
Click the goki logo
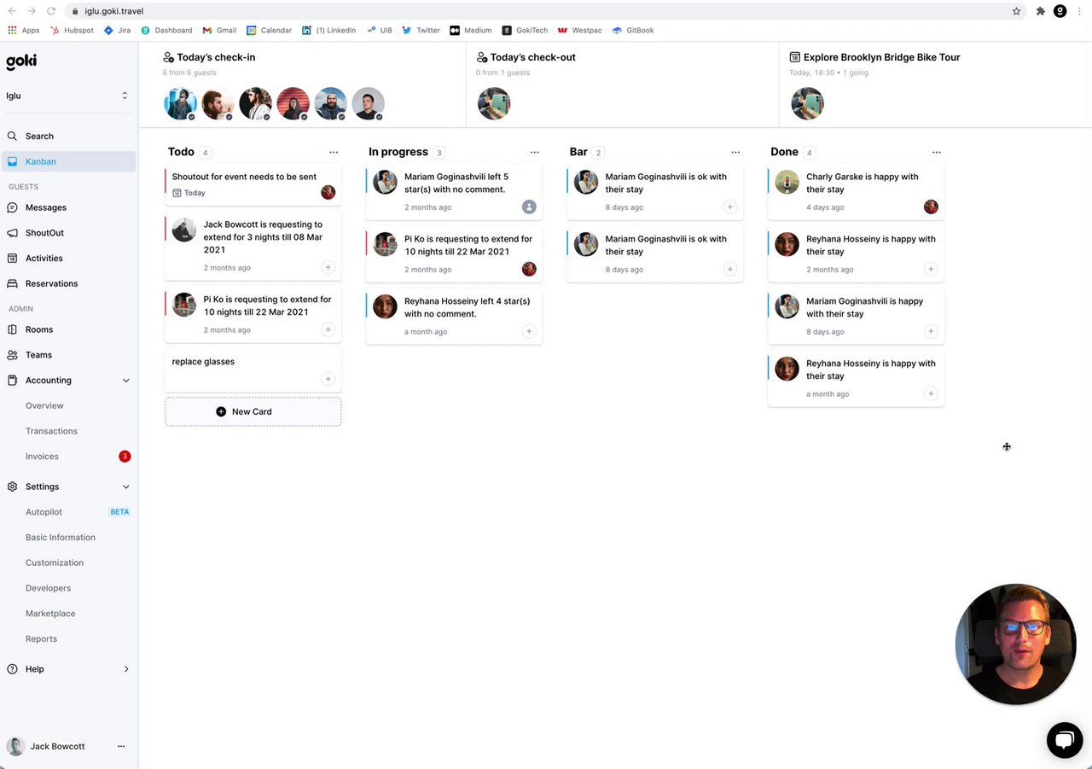click(21, 61)
